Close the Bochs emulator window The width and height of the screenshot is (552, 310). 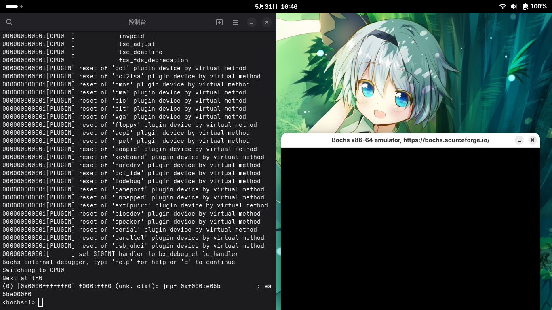point(533,140)
